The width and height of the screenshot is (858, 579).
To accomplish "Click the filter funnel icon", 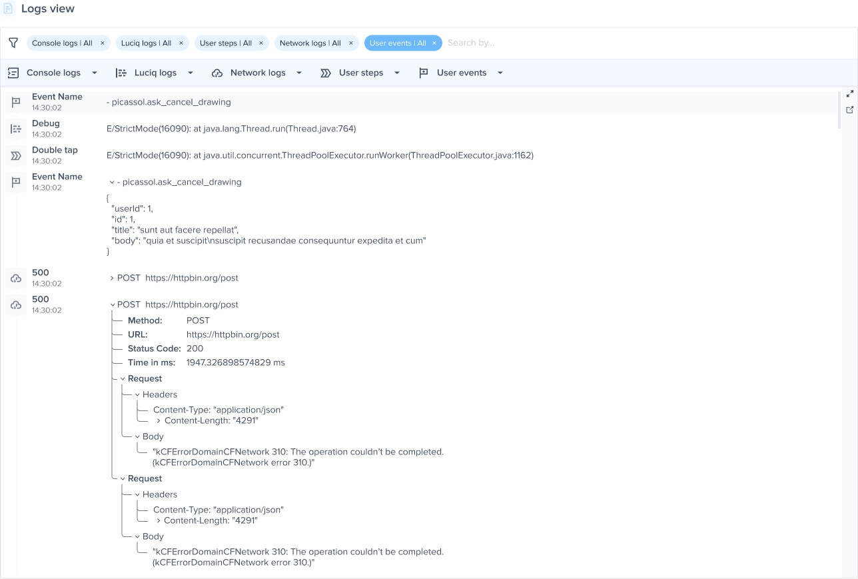I will (x=13, y=43).
